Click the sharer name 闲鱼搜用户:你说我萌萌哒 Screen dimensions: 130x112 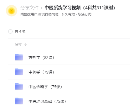pos(39,14)
